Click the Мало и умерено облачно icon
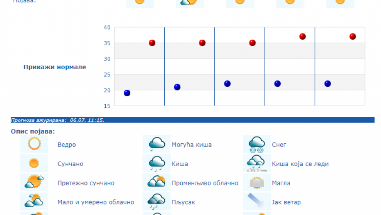Viewport: 381px width, 215px height. tap(34, 201)
